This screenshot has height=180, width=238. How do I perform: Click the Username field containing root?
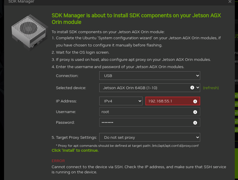tap(150, 112)
